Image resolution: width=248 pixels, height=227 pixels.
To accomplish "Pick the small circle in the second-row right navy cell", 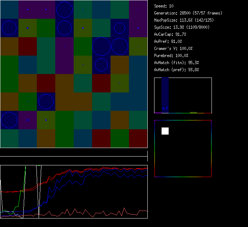I will pos(120,28).
